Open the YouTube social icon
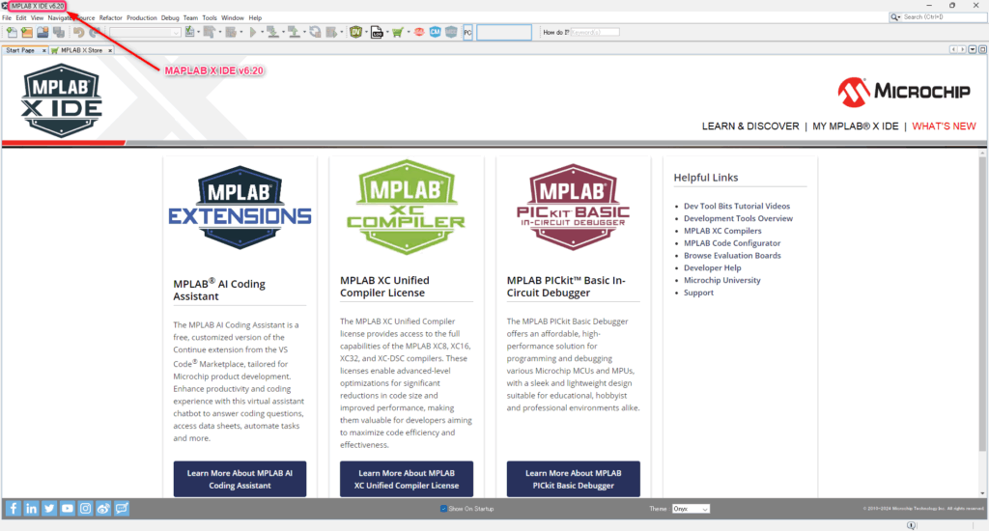Screen dimensions: 989x531 pos(68,508)
